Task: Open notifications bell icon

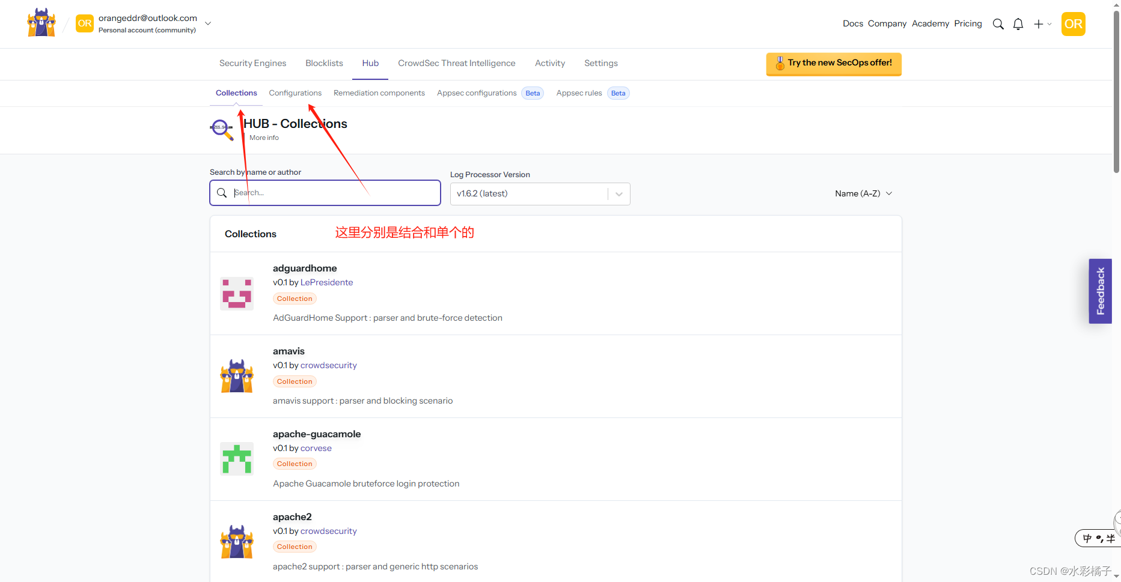Action: [1018, 24]
